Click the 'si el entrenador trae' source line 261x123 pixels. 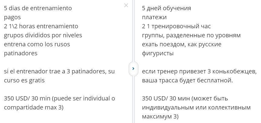pyautogui.click(x=59, y=71)
